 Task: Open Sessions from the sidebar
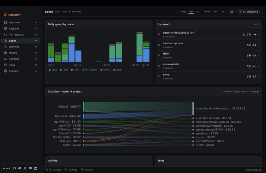pyautogui.click(x=20, y=29)
